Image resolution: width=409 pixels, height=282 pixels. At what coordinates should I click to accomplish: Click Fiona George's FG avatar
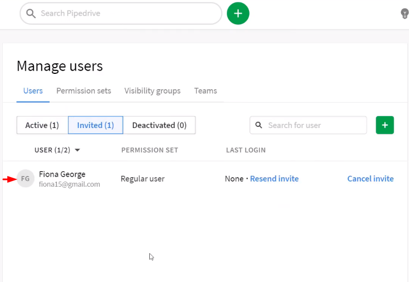[x=25, y=179]
